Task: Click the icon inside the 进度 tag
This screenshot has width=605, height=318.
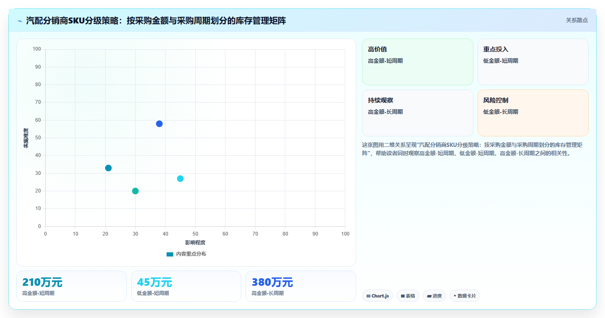Action: pyautogui.click(x=429, y=296)
